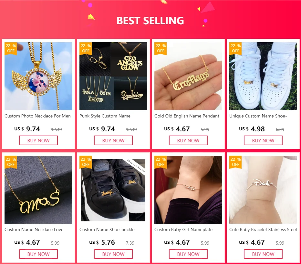Open the white sneakers shoe-buckle image
The width and height of the screenshot is (301, 264).
[x=263, y=76]
